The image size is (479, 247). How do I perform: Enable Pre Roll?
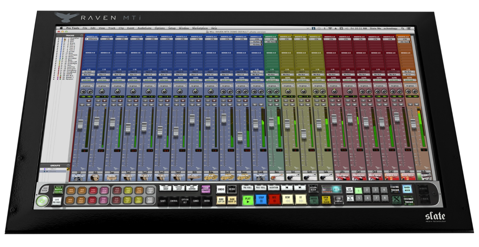click(247, 188)
